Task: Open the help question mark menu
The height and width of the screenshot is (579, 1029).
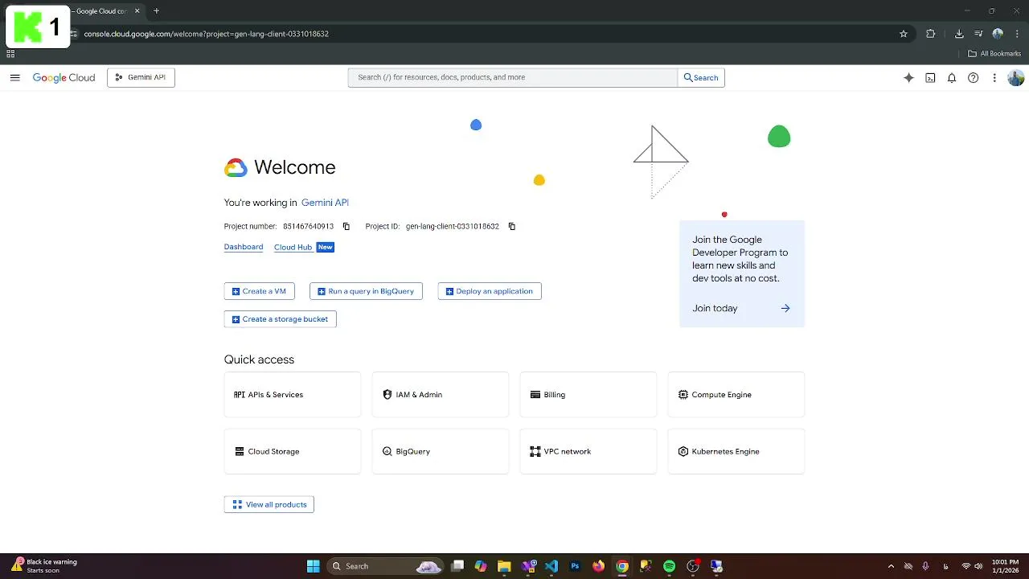Action: [973, 78]
